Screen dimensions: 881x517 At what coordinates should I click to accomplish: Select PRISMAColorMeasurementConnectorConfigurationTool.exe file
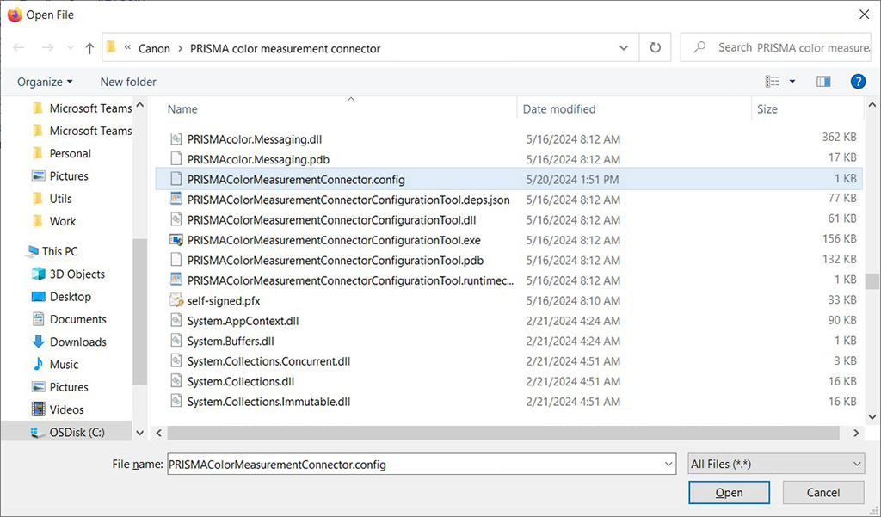tap(333, 240)
